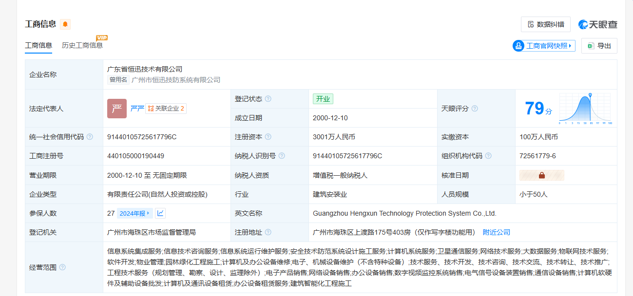Click the 曾用名 label tag
Image resolution: width=633 pixels, height=296 pixels.
click(118, 80)
